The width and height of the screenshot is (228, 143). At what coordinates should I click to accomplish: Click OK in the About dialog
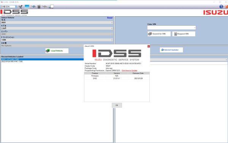click(x=117, y=105)
